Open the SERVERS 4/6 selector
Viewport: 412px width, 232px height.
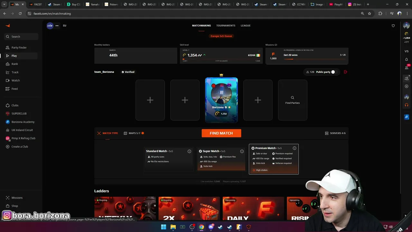click(335, 133)
